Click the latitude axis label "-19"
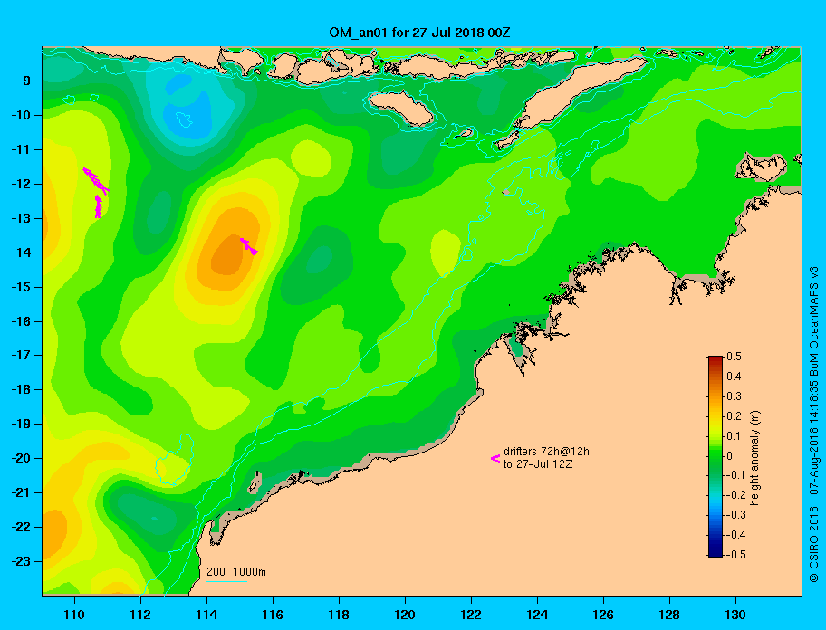 21,424
